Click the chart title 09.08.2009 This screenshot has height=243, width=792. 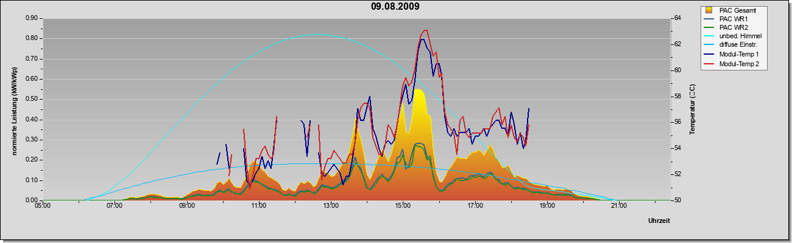point(395,7)
